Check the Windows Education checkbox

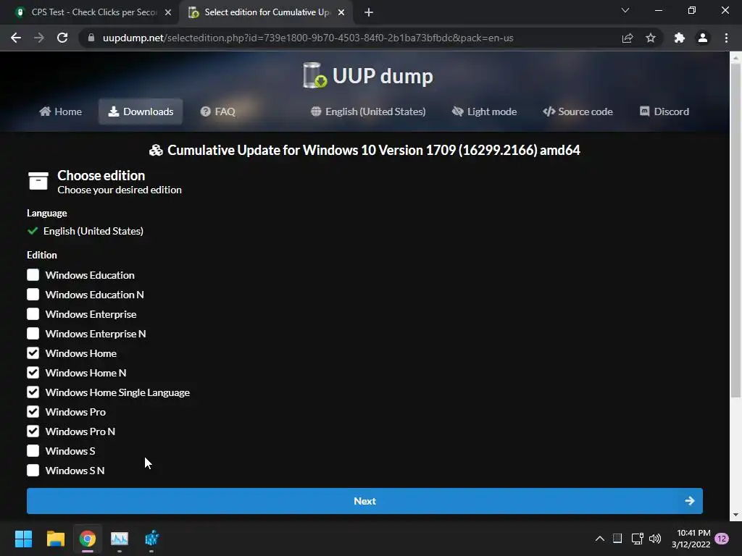coord(33,274)
